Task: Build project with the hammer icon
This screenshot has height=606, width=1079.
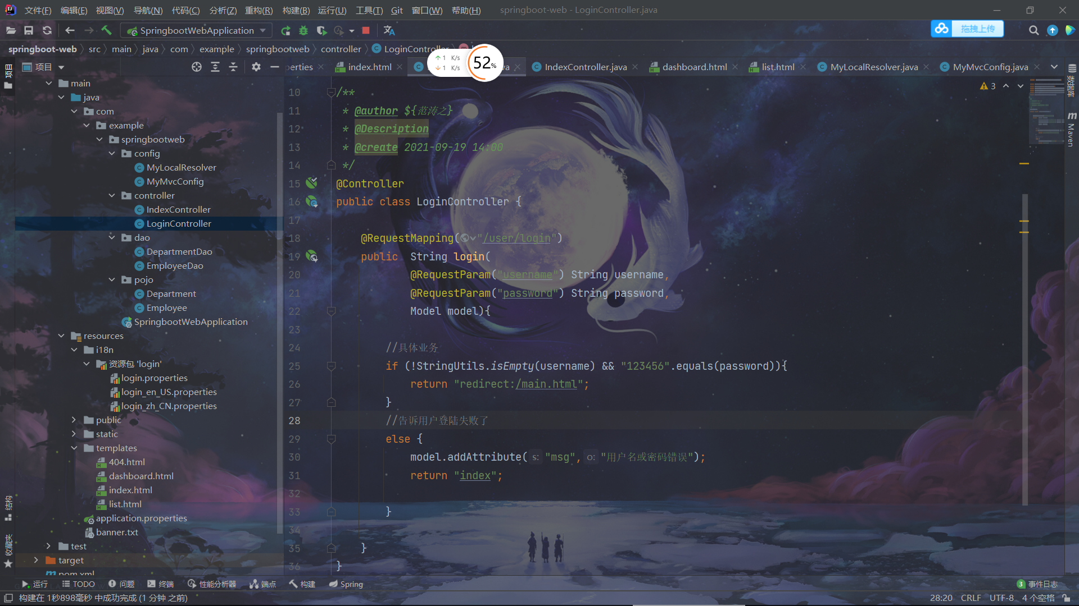Action: (107, 30)
